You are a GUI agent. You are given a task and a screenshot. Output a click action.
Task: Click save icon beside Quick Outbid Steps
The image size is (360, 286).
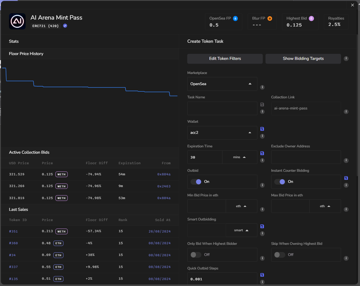[262, 275]
